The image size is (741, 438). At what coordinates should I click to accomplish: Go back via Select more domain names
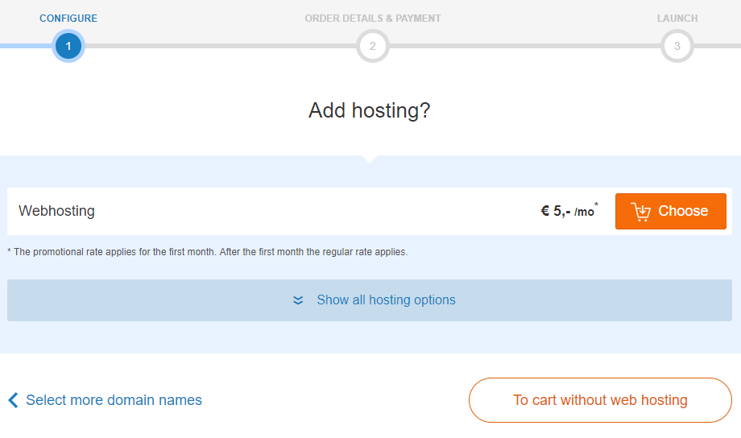[x=105, y=400]
